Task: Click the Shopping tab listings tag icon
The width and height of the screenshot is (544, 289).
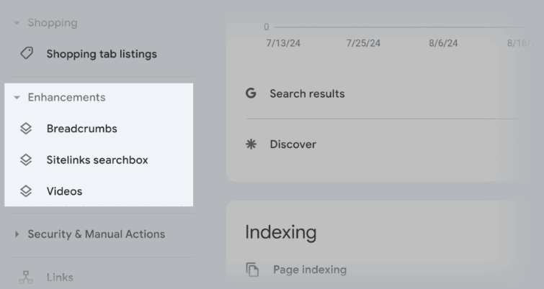Action: click(27, 53)
